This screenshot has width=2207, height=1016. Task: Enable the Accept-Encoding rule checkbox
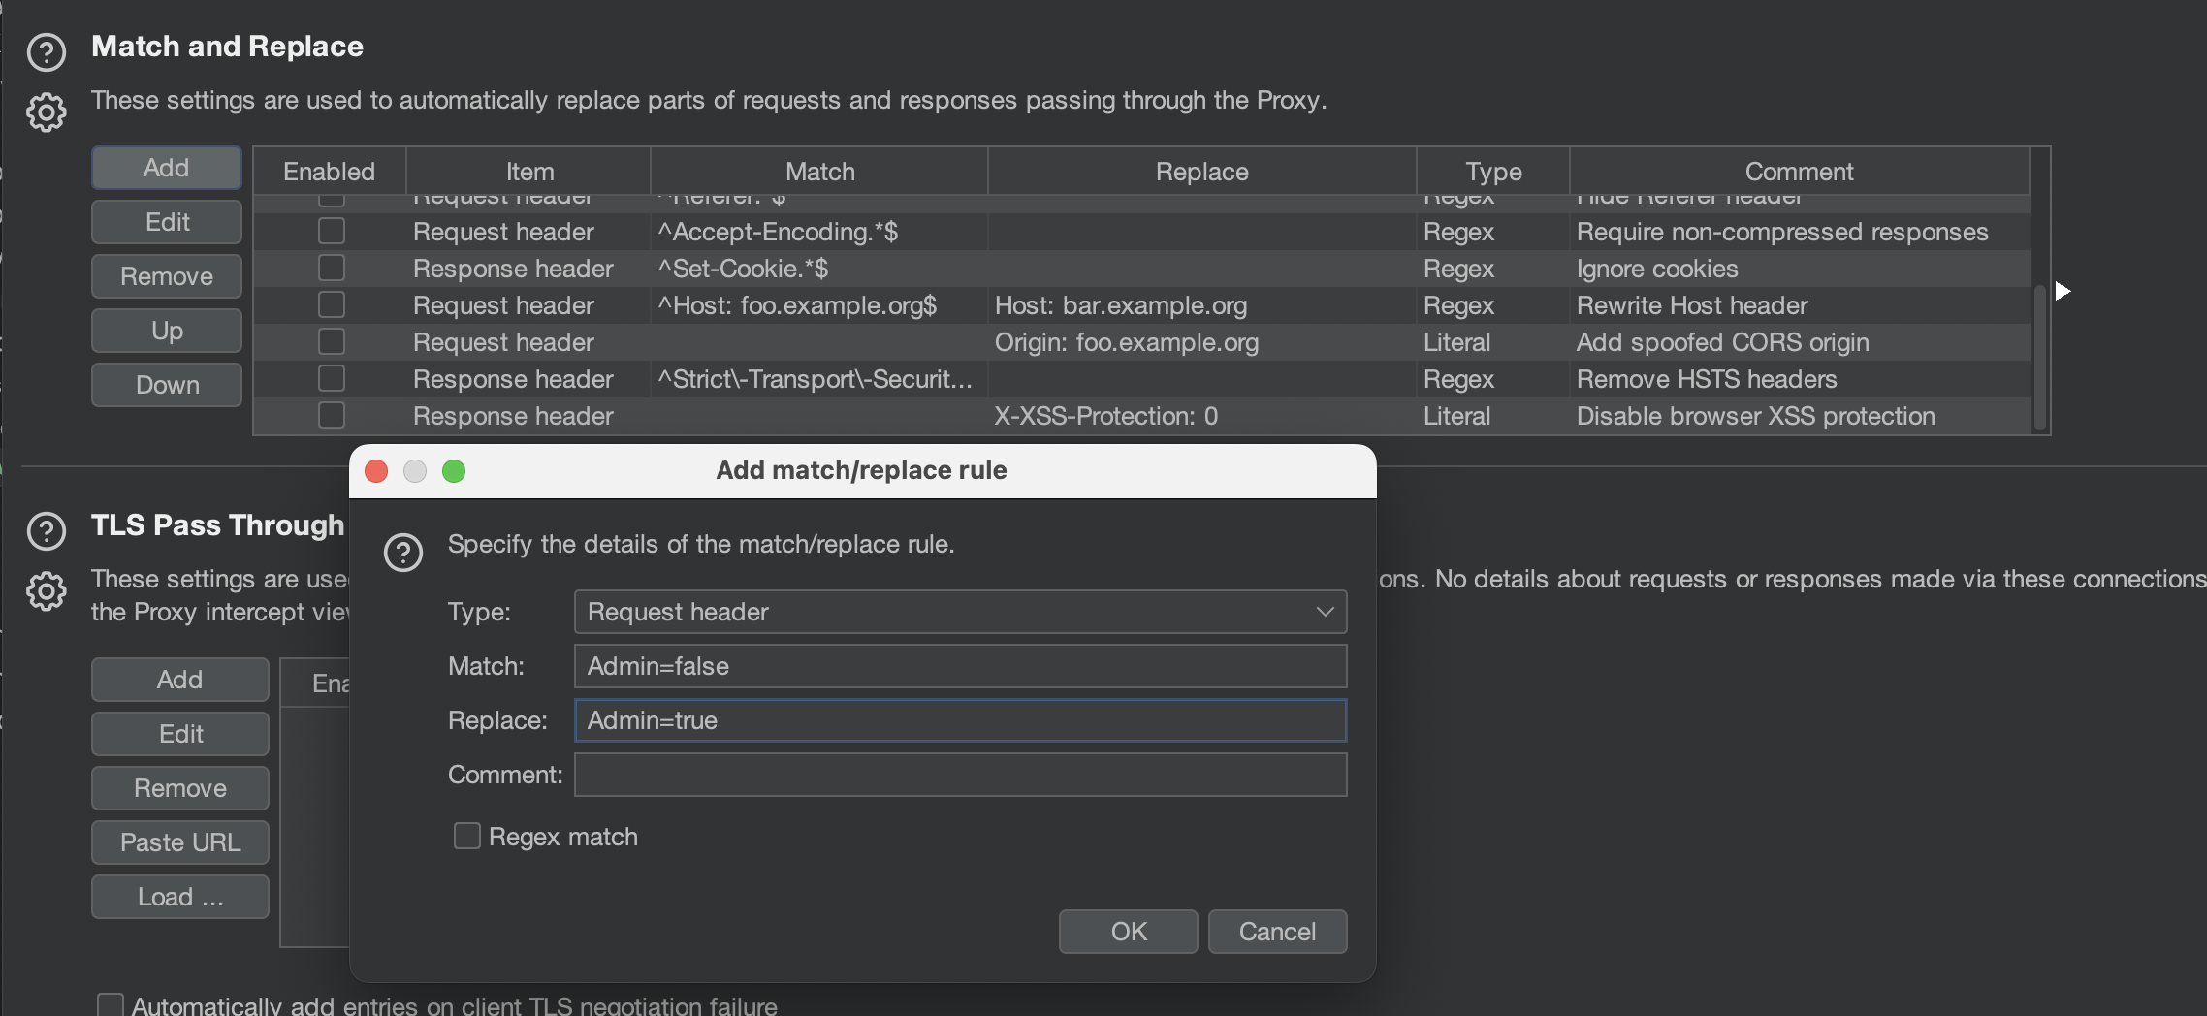point(332,232)
